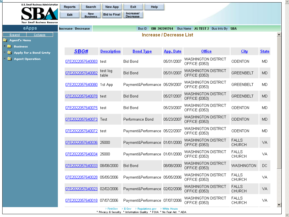Sort by the Description column header
Image resolution: width=289 pixels, height=217 pixels.
click(x=110, y=51)
